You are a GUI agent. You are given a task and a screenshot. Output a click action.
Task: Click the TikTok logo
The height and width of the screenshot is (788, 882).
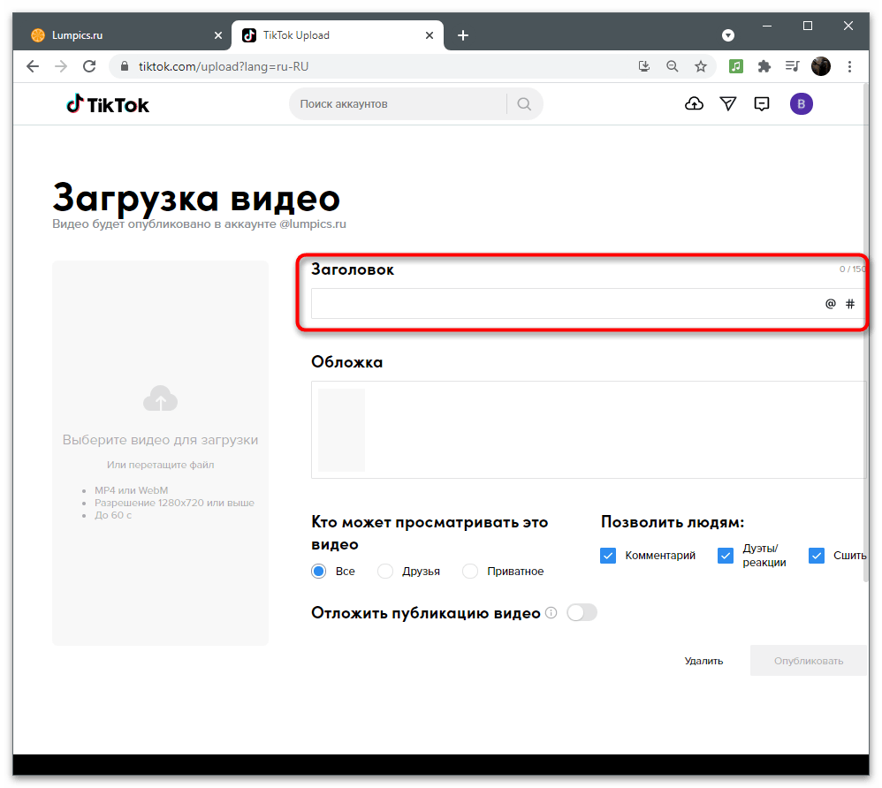click(x=107, y=103)
